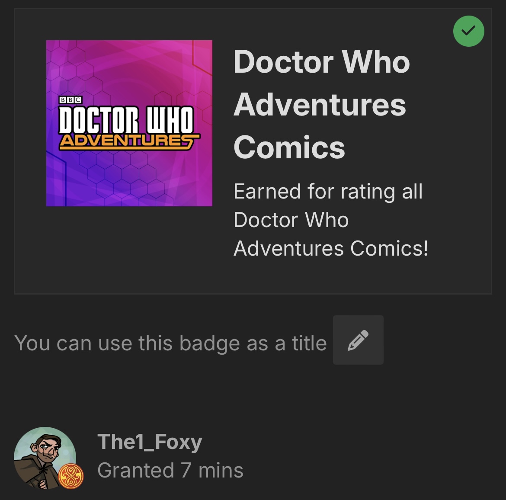Open The1_Foxy username link
The image size is (506, 500).
150,442
